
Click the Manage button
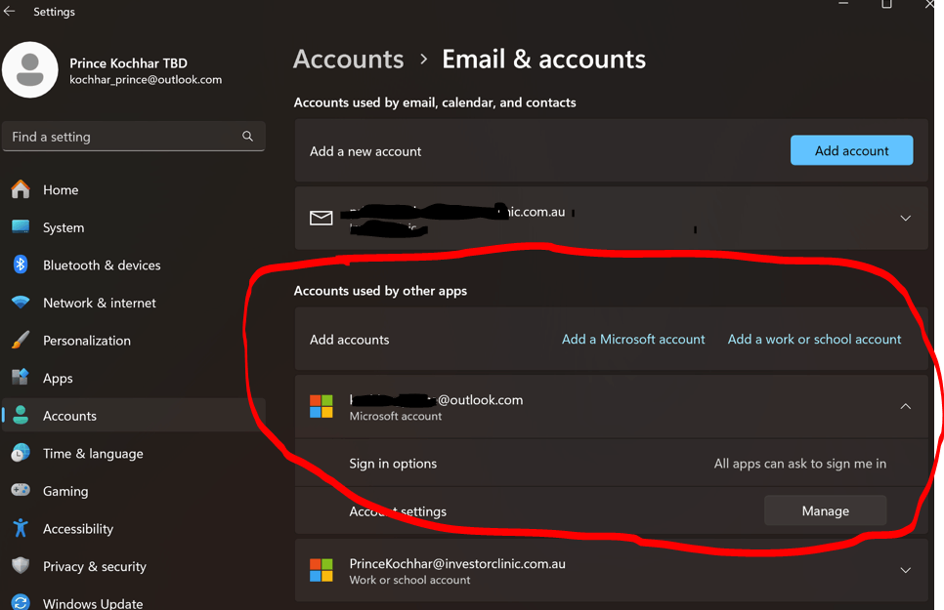(x=825, y=510)
